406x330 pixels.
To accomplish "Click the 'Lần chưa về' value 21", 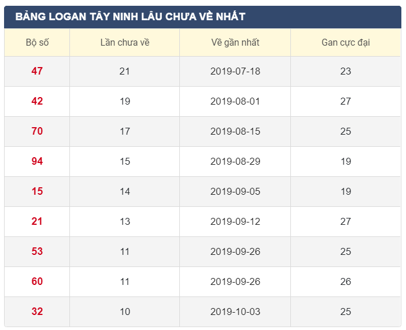I will pyautogui.click(x=125, y=71).
